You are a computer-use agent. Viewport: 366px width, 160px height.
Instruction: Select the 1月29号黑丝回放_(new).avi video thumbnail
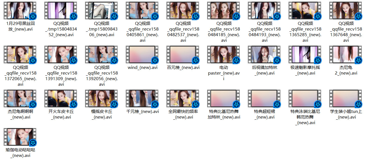click(x=20, y=10)
